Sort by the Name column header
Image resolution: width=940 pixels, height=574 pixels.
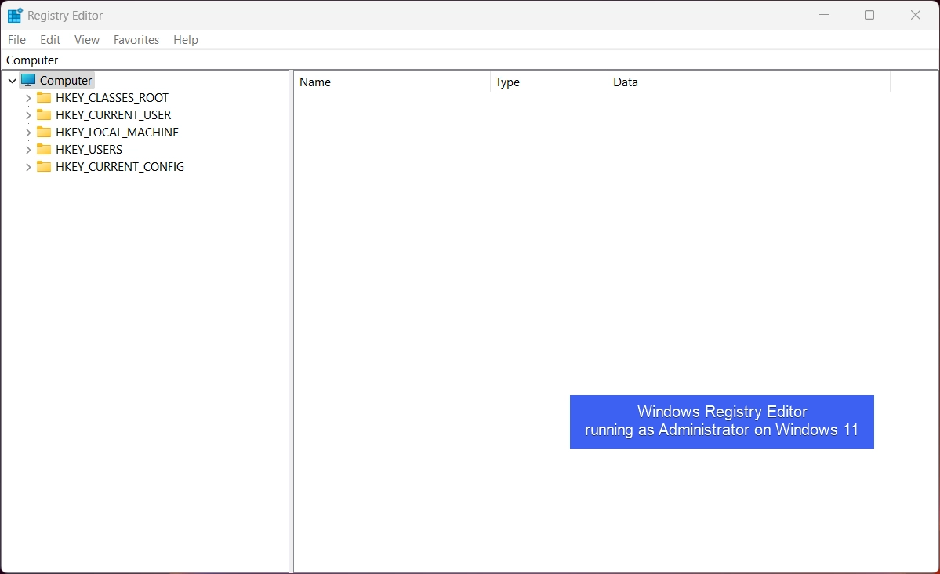click(x=392, y=82)
